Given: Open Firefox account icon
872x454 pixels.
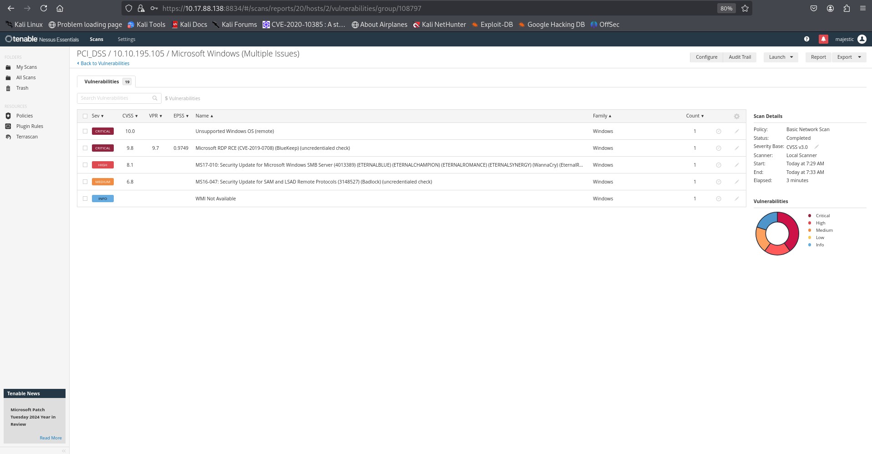Looking at the screenshot, I should click(830, 8).
